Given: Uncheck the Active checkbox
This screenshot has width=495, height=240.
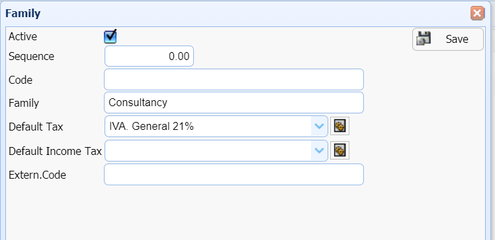Looking at the screenshot, I should [110, 37].
